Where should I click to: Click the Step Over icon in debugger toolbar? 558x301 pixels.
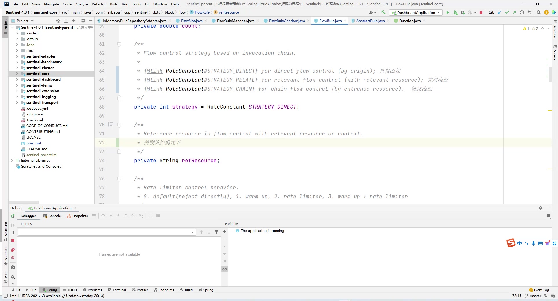point(103,216)
